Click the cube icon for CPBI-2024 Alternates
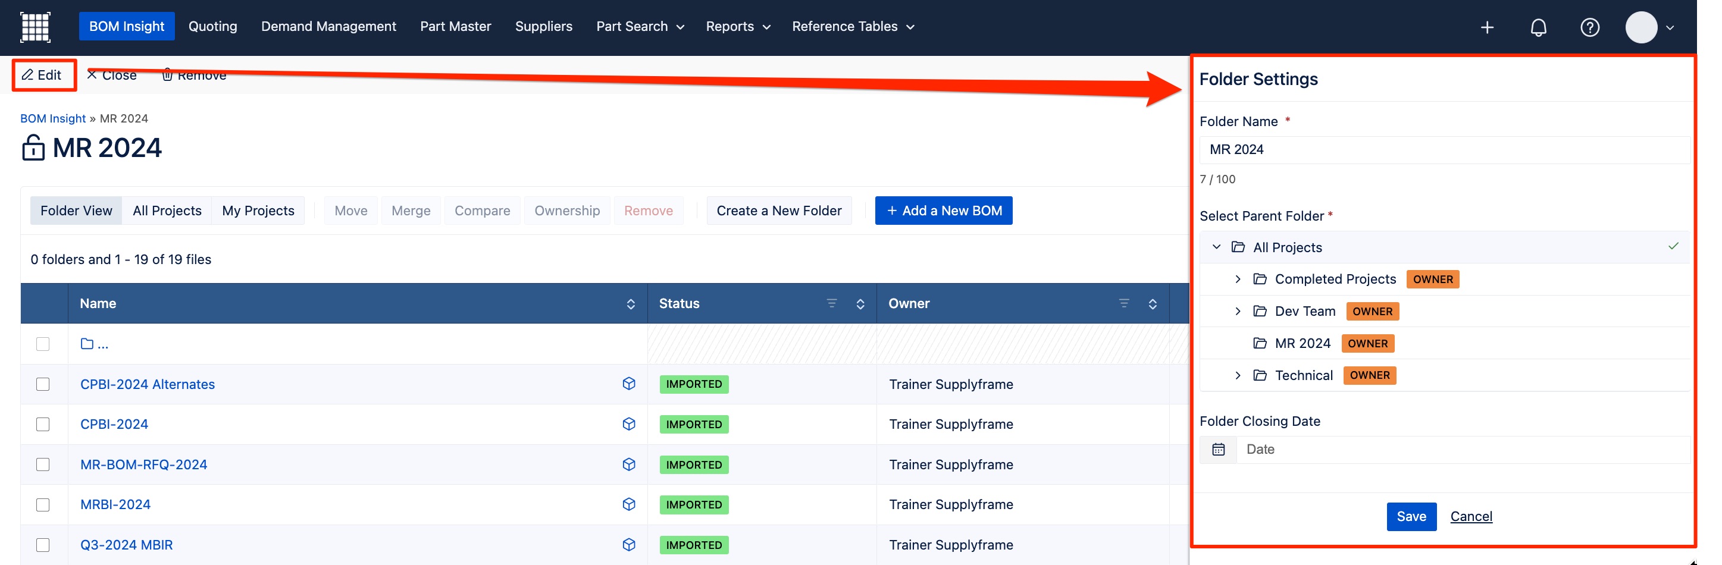1722x565 pixels. point(628,384)
